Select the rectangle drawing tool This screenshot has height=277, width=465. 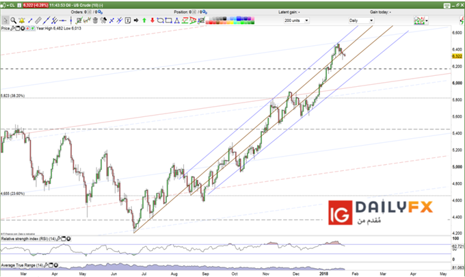point(169,21)
